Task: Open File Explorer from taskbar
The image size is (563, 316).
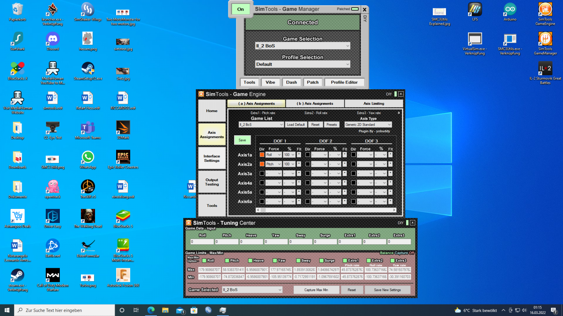Action: 165,310
